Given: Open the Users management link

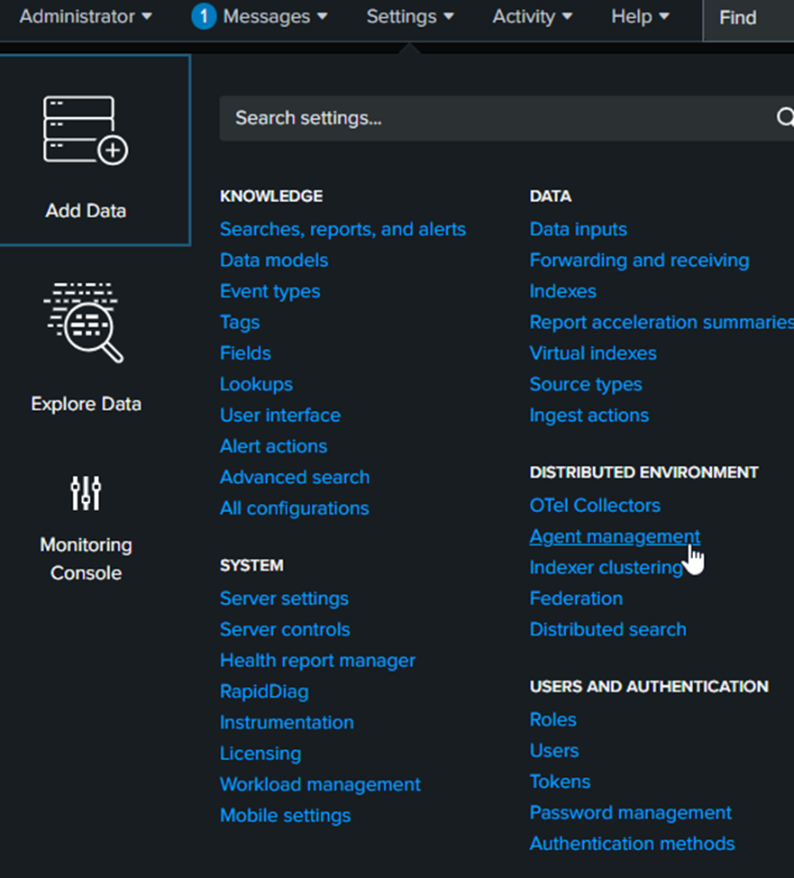Looking at the screenshot, I should tap(554, 751).
